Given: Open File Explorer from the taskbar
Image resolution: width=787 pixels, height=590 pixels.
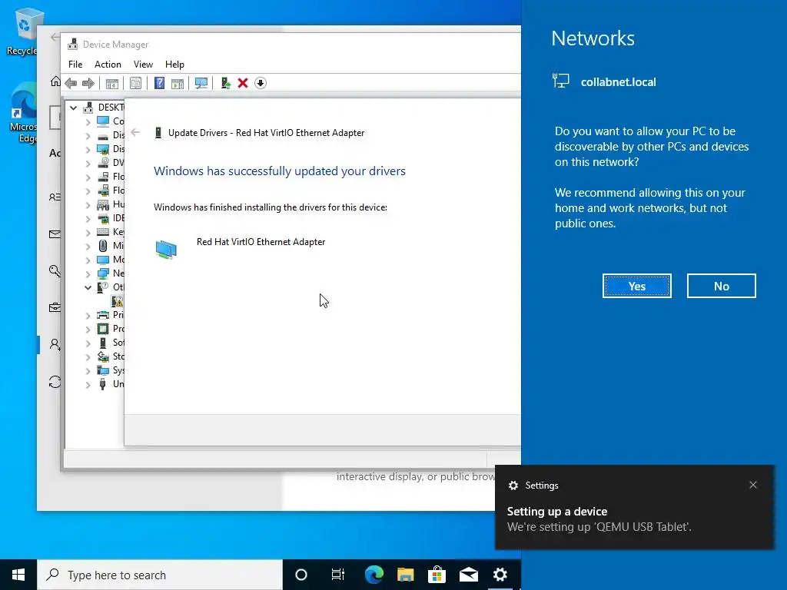Looking at the screenshot, I should (x=406, y=575).
